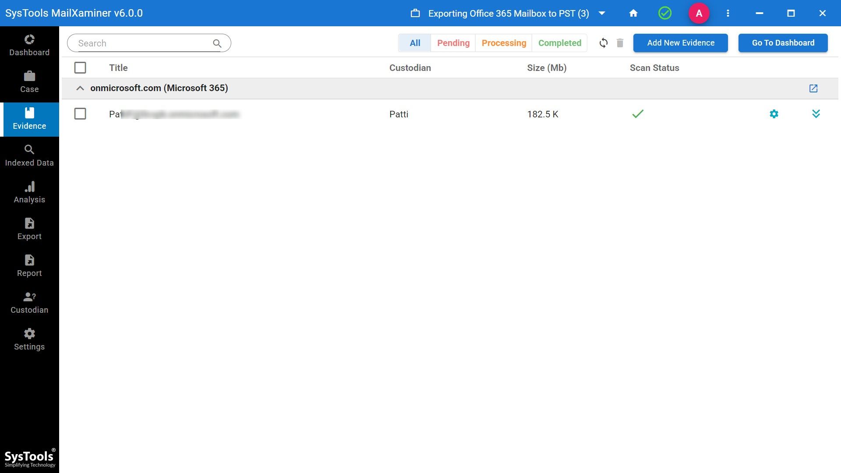Image resolution: width=841 pixels, height=473 pixels.
Task: Click the home icon in title bar
Action: tap(633, 13)
